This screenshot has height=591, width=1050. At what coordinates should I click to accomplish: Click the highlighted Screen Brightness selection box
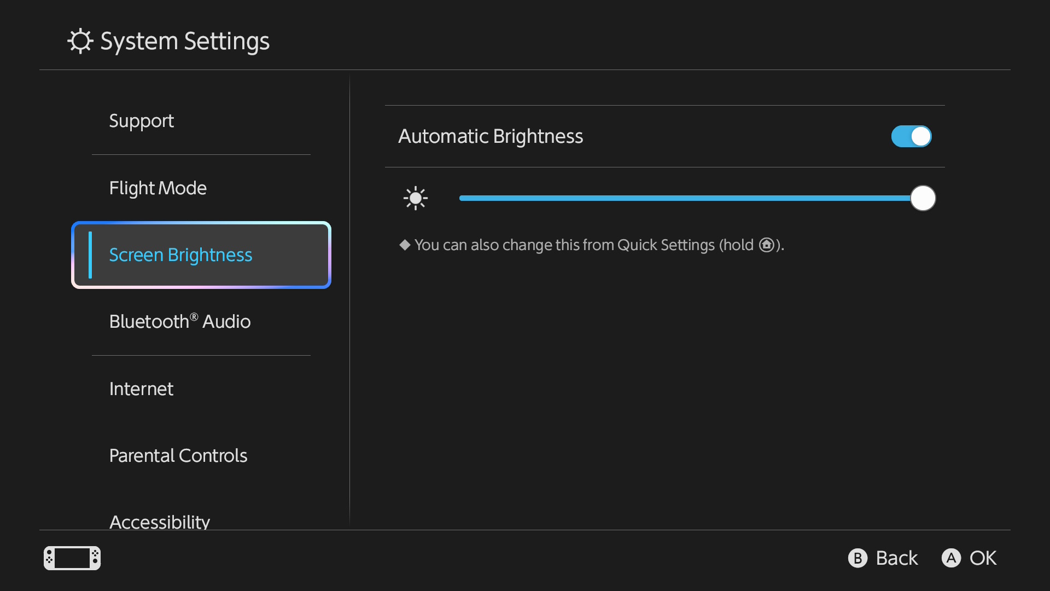201,254
